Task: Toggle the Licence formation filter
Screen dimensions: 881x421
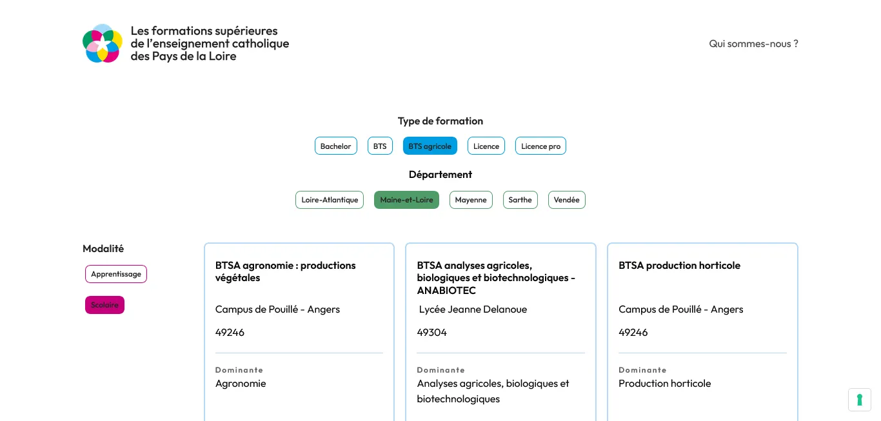Action: [486, 146]
